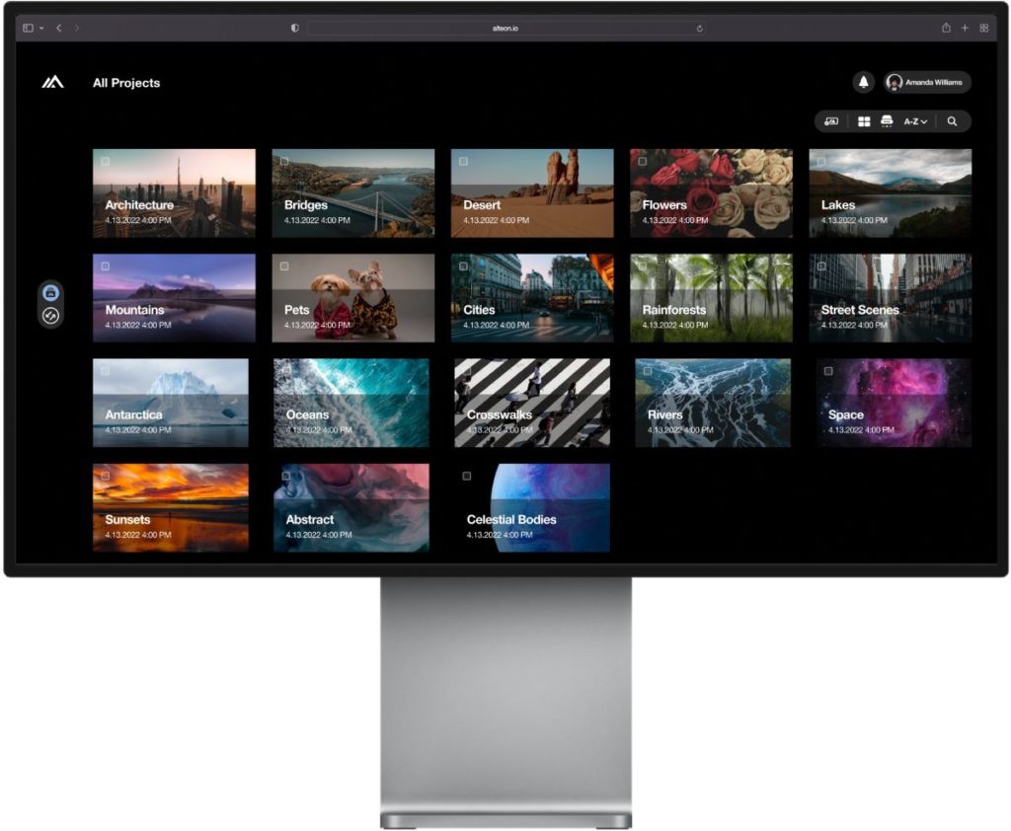Click the Safari share icon

(x=946, y=29)
